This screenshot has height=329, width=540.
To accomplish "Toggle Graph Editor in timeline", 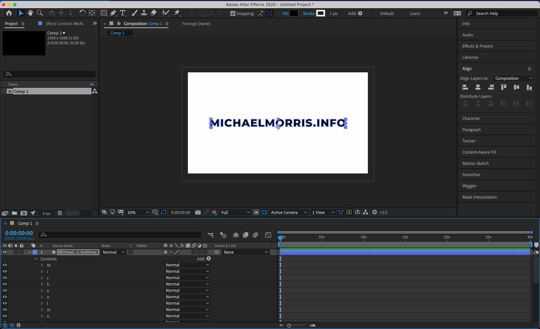I will [268, 235].
